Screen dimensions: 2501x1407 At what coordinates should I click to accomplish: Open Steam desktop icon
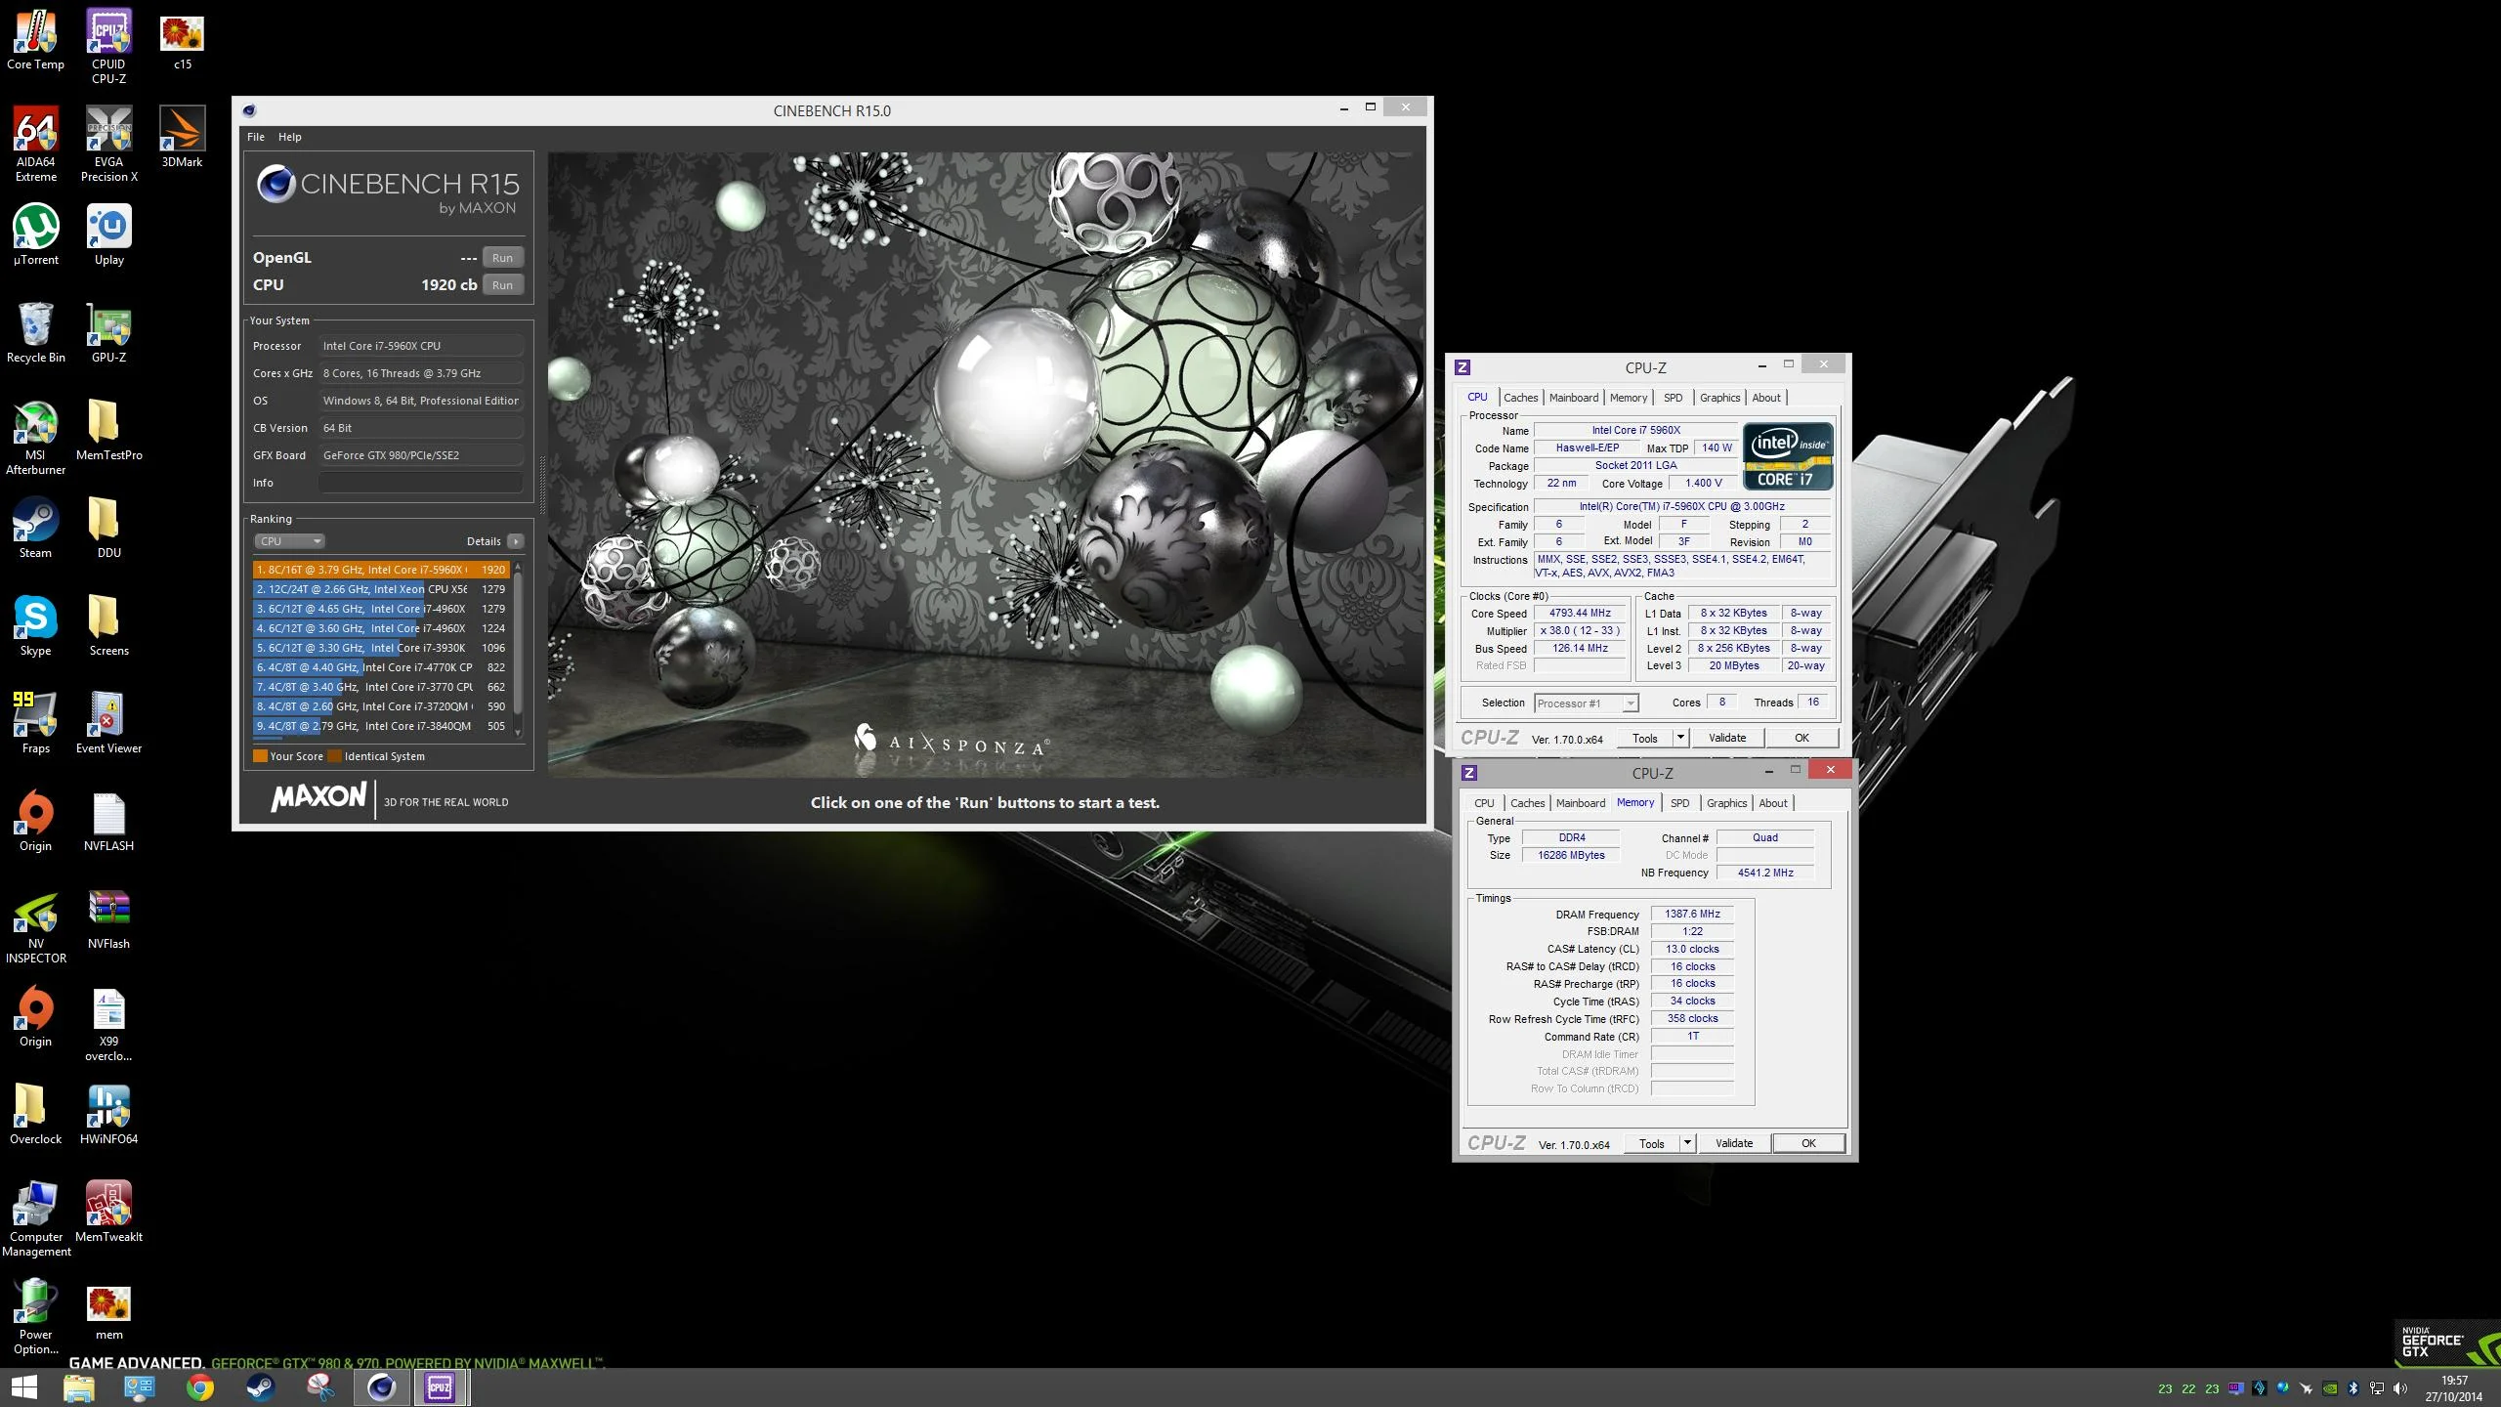point(35,528)
